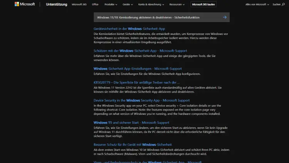The height and width of the screenshot is (163, 289).
Task: Open Windows-Sicherheit App-Einstellungen result
Action: 138,69
